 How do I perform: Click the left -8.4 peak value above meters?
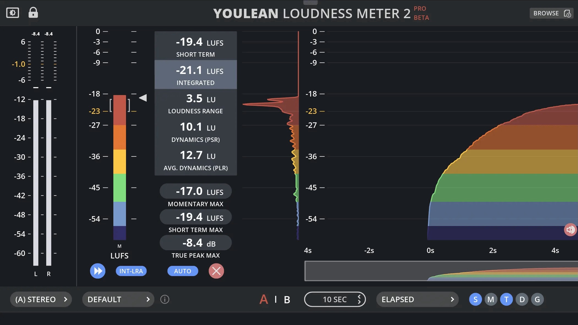coord(36,34)
